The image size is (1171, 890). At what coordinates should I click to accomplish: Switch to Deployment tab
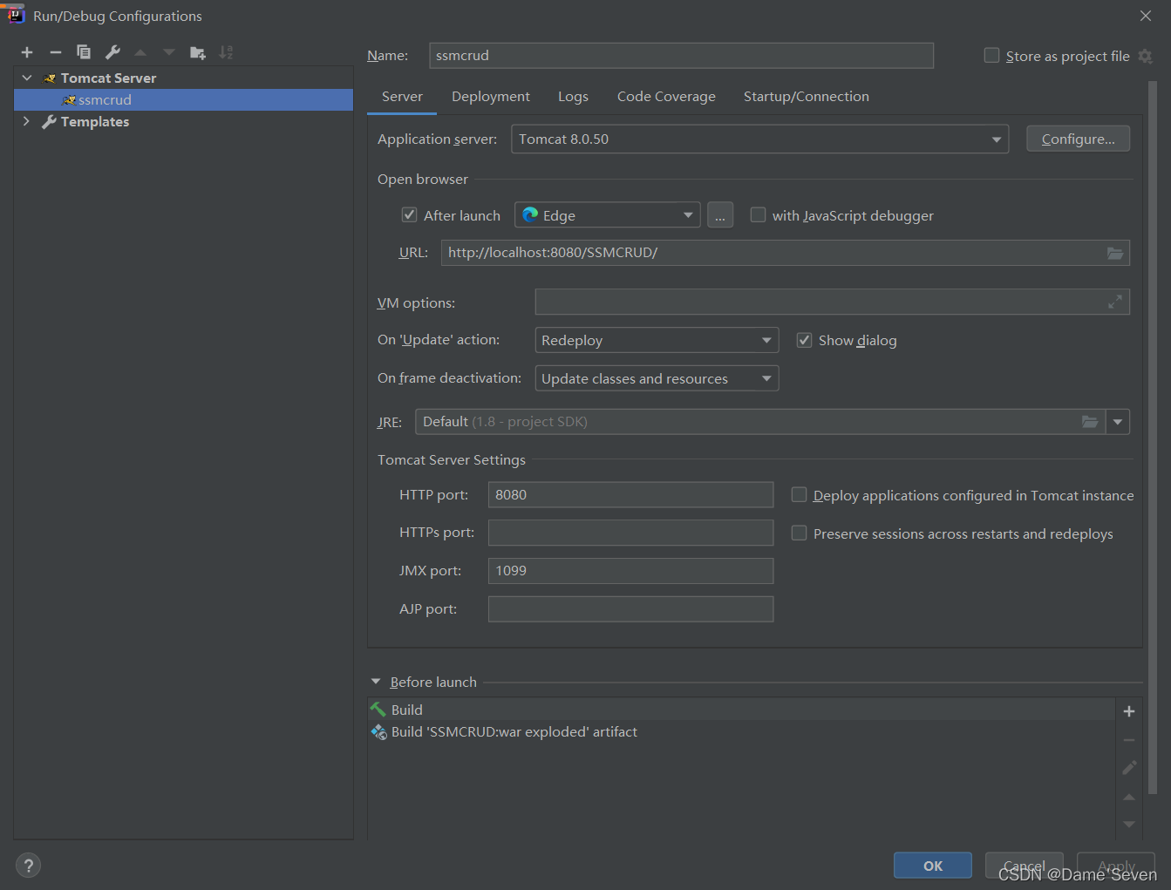491,97
